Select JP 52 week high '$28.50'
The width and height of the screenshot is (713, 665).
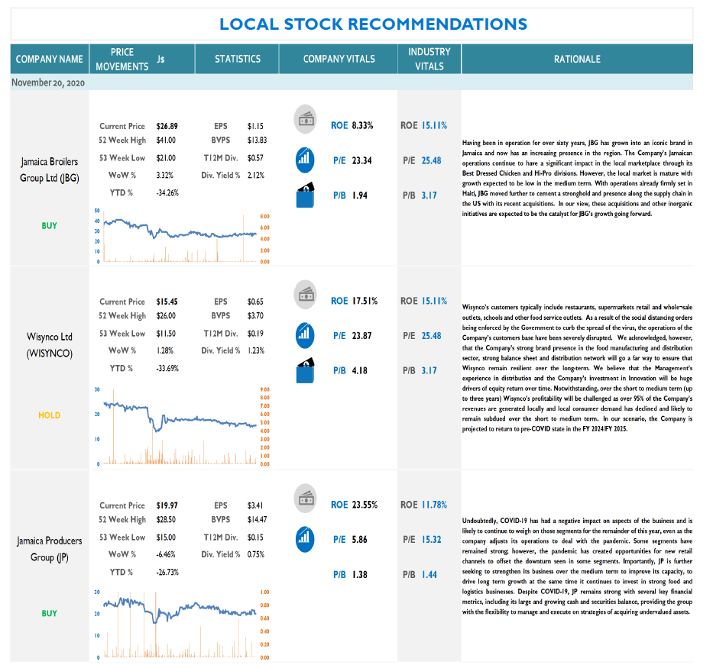click(x=166, y=519)
